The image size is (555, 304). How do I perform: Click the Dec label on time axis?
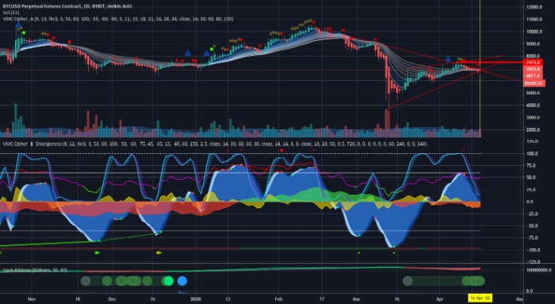pos(112,299)
